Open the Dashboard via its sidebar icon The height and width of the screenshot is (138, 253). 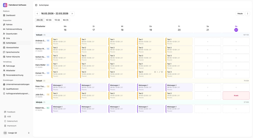point(4,15)
